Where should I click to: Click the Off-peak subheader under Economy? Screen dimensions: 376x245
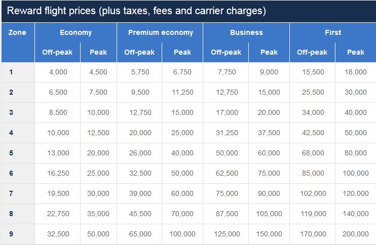pos(58,52)
